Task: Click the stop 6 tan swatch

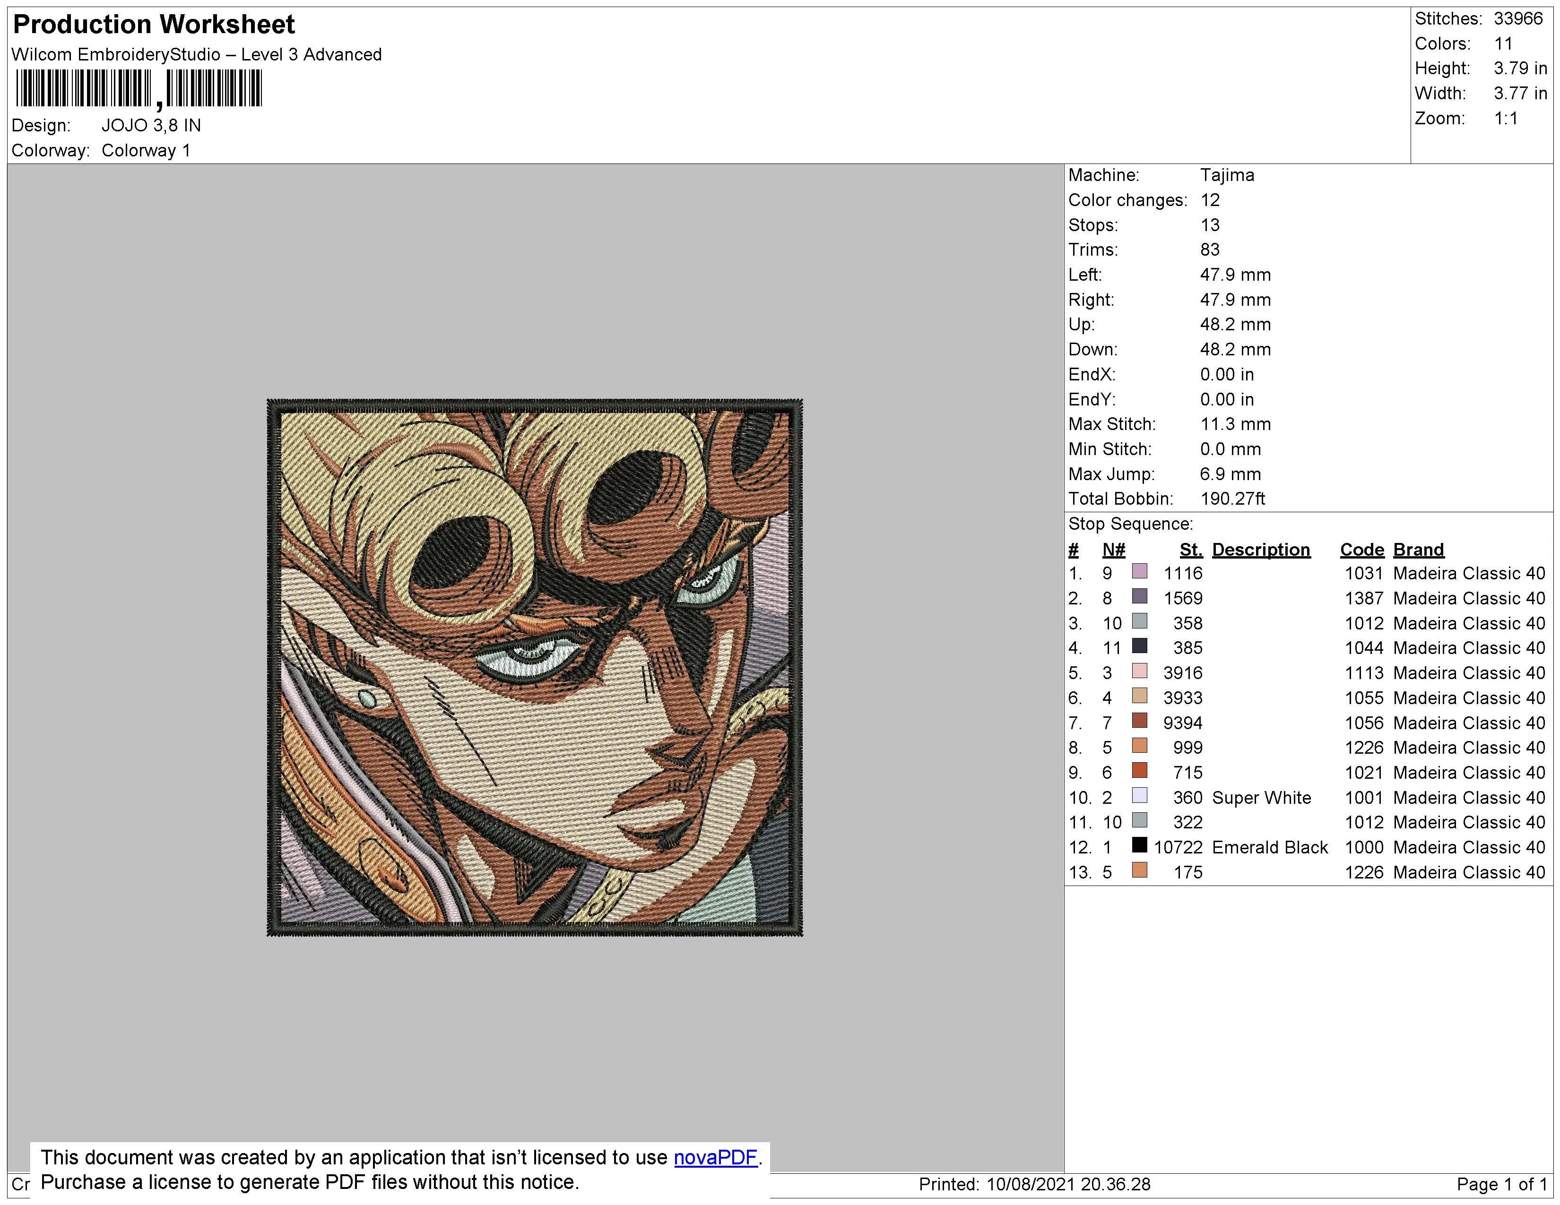Action: 1140,696
